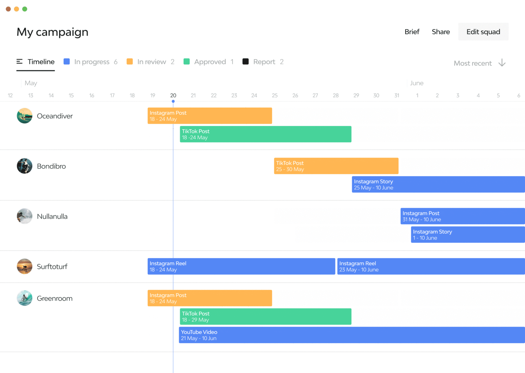Screen dimensions: 525x373
Task: Open the Brief page
Action: (x=412, y=32)
